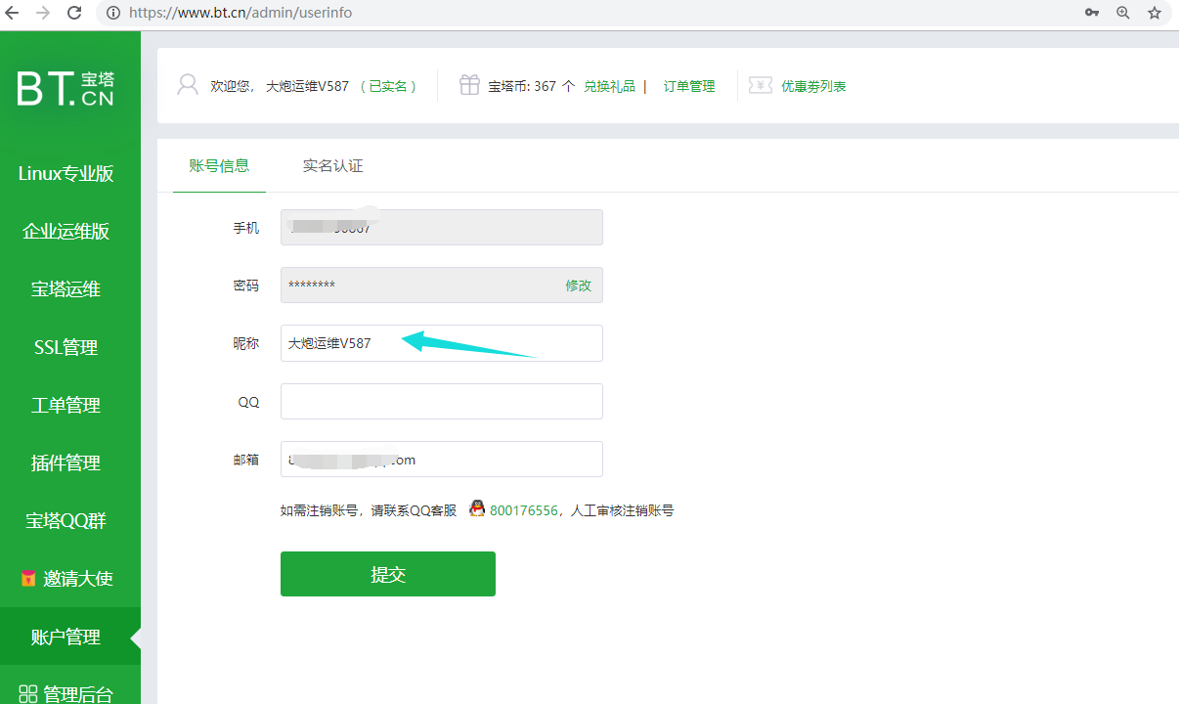Open 兑换礼品 from the top bar
1179x704 pixels.
[x=609, y=85]
